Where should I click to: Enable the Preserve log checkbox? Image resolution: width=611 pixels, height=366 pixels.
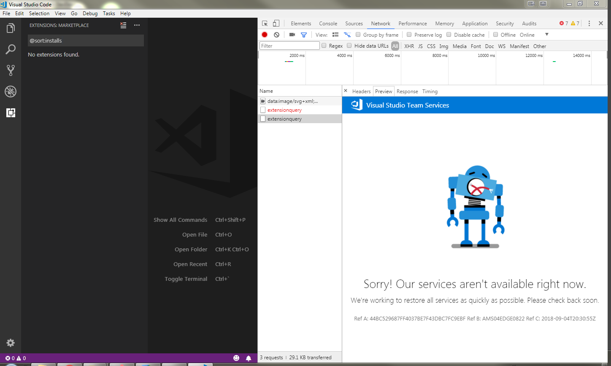409,35
